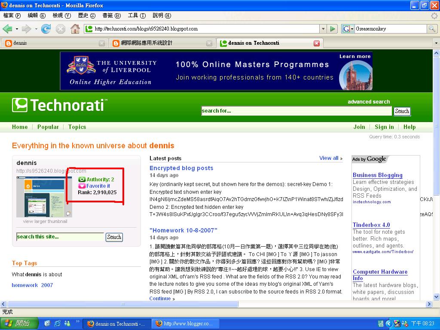This screenshot has width=440, height=330.
Task: Click the language bar icon in system tray
Action: (x=381, y=324)
